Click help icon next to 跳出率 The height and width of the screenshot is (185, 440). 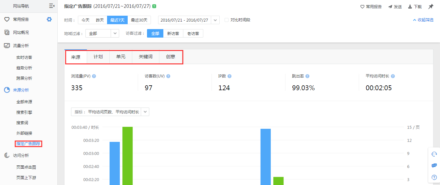tap(307, 76)
